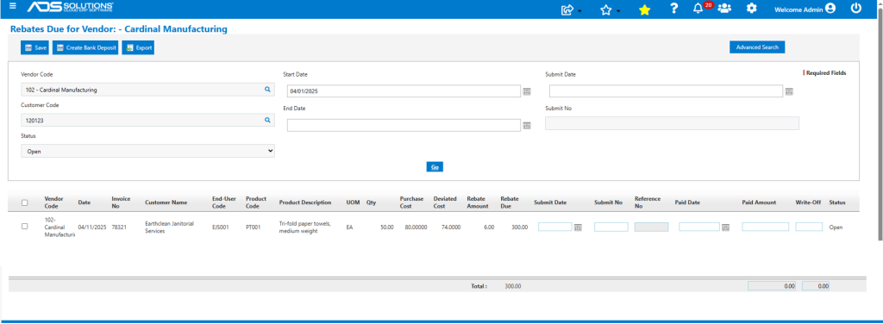Click the row Paid Amount input
The height and width of the screenshot is (324, 883).
(x=766, y=227)
